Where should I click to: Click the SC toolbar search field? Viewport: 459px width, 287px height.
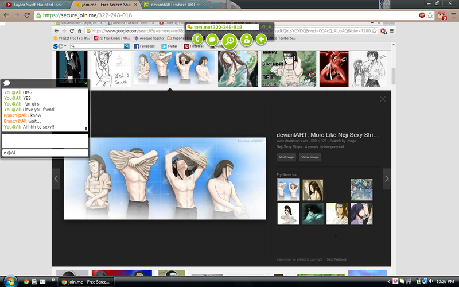point(97,46)
